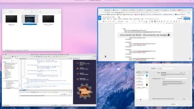Select Bluetooth PAN in Network services list
Screen dimensions: 194x109
coord(142,75)
